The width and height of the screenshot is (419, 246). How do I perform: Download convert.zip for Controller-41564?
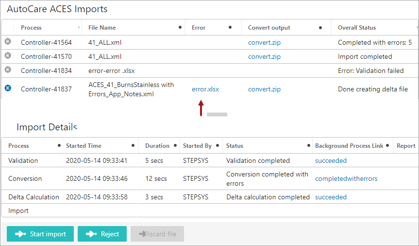pyautogui.click(x=264, y=43)
